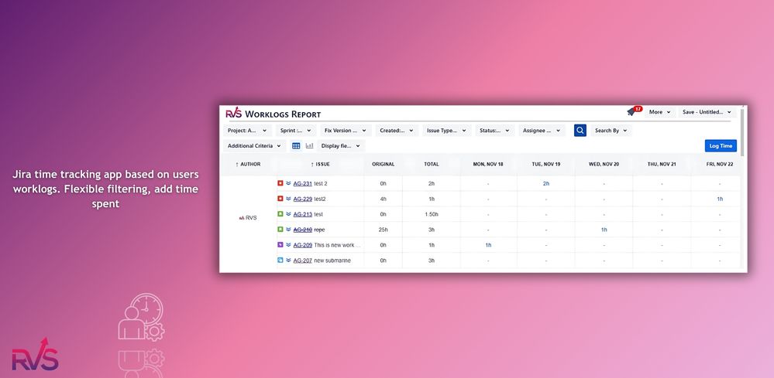Open issue link AG-231
Image resolution: width=774 pixels, height=378 pixels.
[x=303, y=183]
